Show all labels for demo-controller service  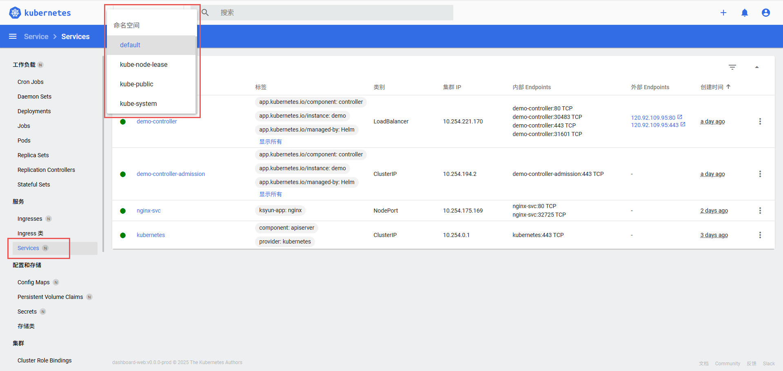(x=271, y=142)
